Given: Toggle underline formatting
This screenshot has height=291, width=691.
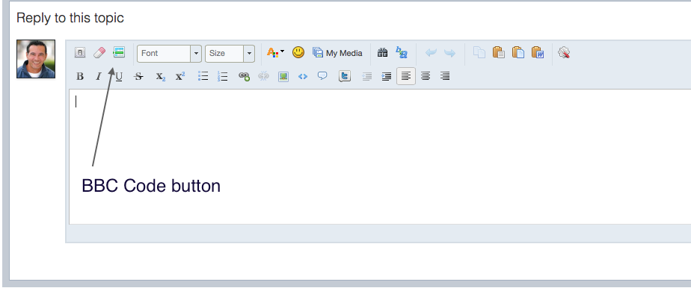Looking at the screenshot, I should 119,77.
